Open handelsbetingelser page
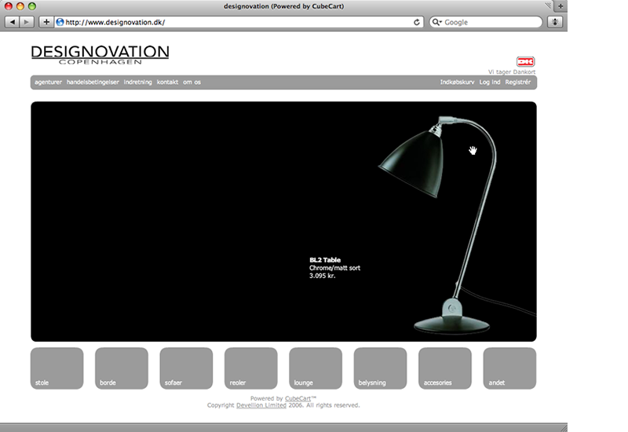 coord(93,82)
